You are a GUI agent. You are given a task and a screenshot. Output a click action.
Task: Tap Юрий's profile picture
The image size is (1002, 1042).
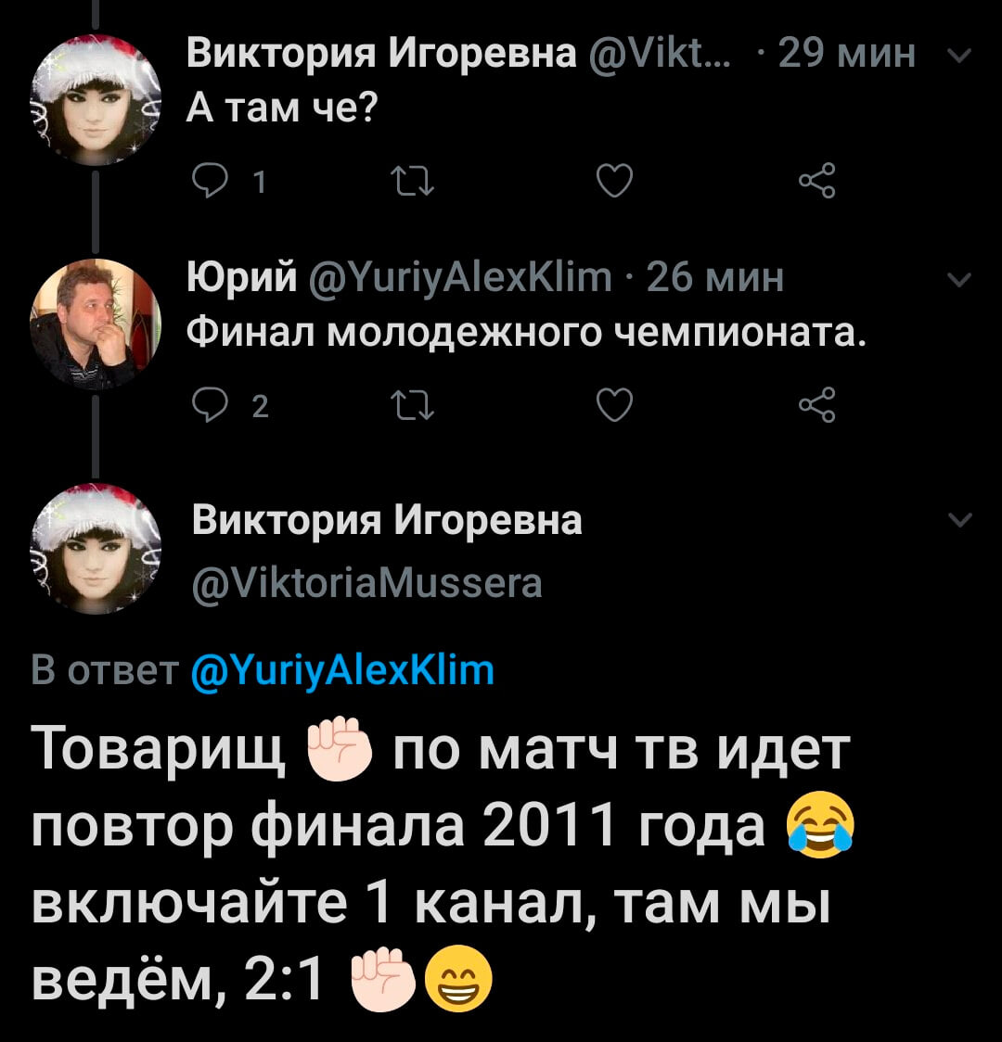[x=95, y=324]
